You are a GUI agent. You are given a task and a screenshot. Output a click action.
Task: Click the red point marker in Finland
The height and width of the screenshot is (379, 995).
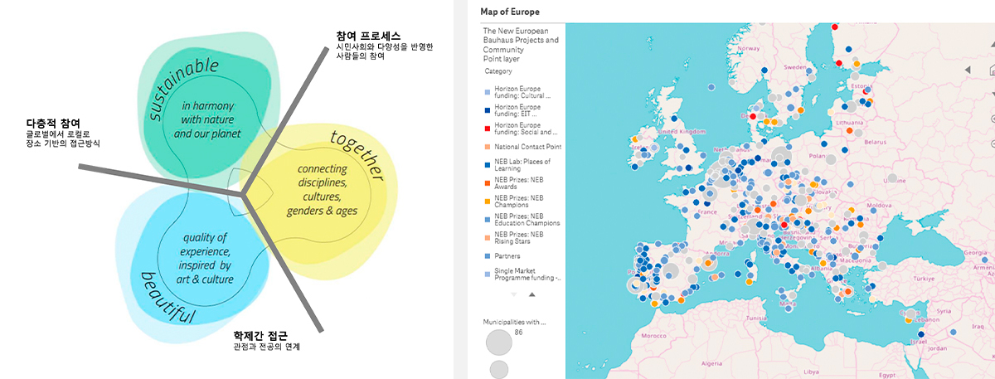838,63
